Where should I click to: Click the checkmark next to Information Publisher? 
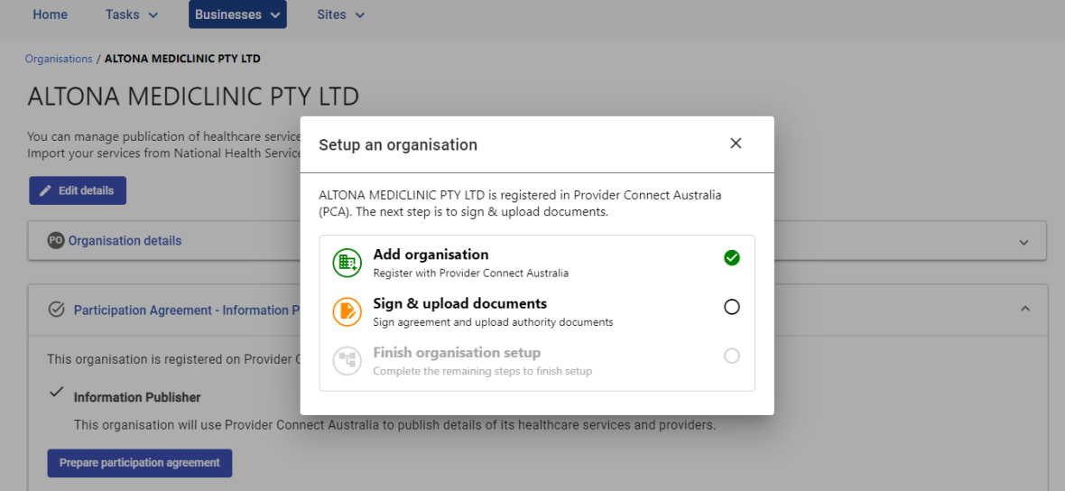tap(57, 393)
